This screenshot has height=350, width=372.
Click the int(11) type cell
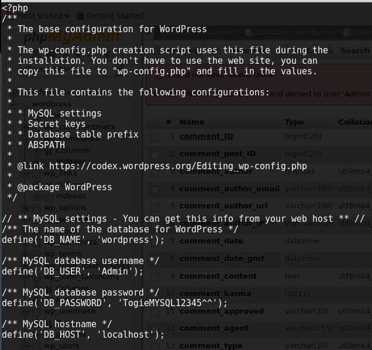(297, 293)
